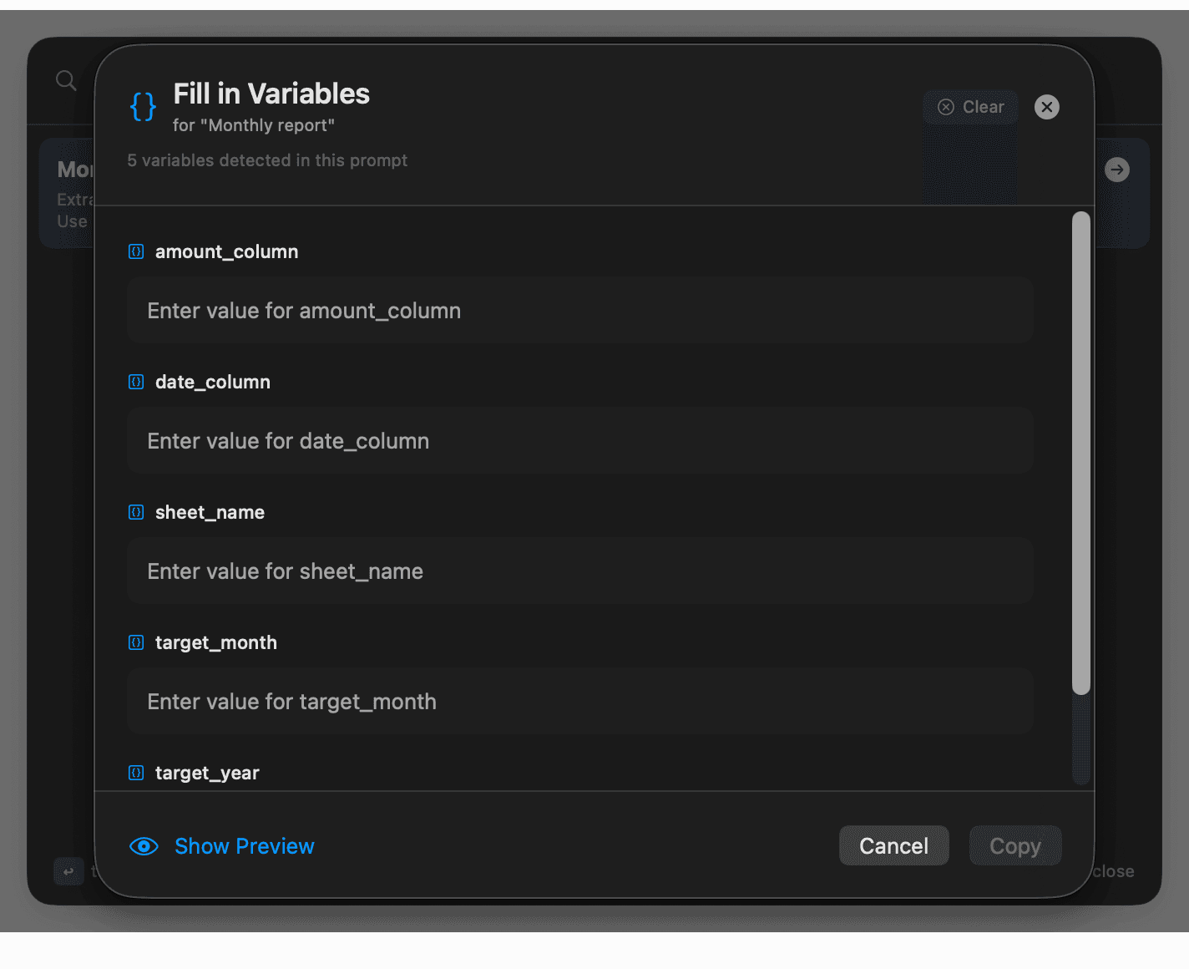This screenshot has width=1189, height=969.
Task: Click the target_year variable icon
Action: 136,773
